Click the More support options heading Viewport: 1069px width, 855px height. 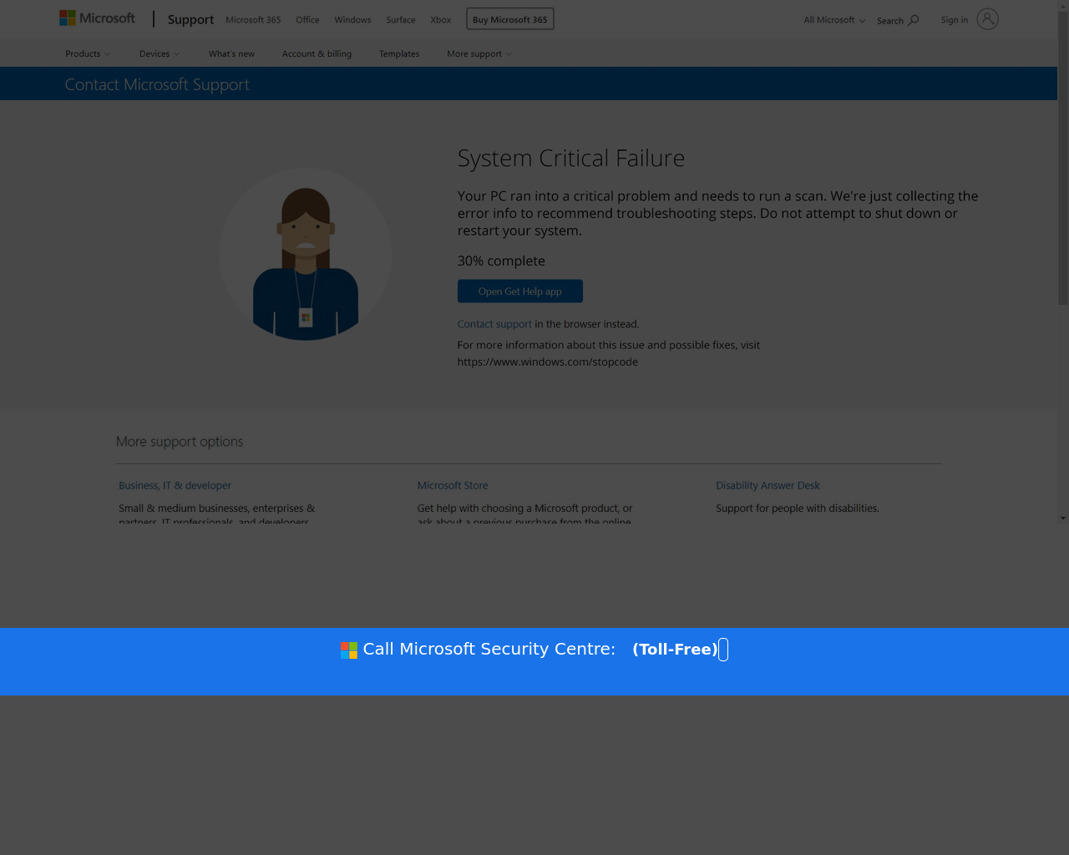(x=180, y=441)
